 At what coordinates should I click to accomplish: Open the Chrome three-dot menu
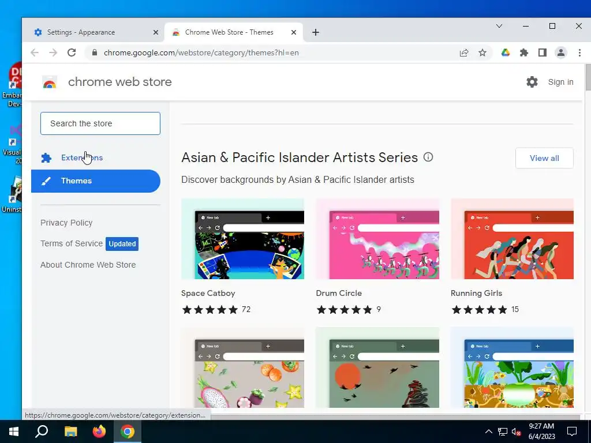[x=579, y=52]
